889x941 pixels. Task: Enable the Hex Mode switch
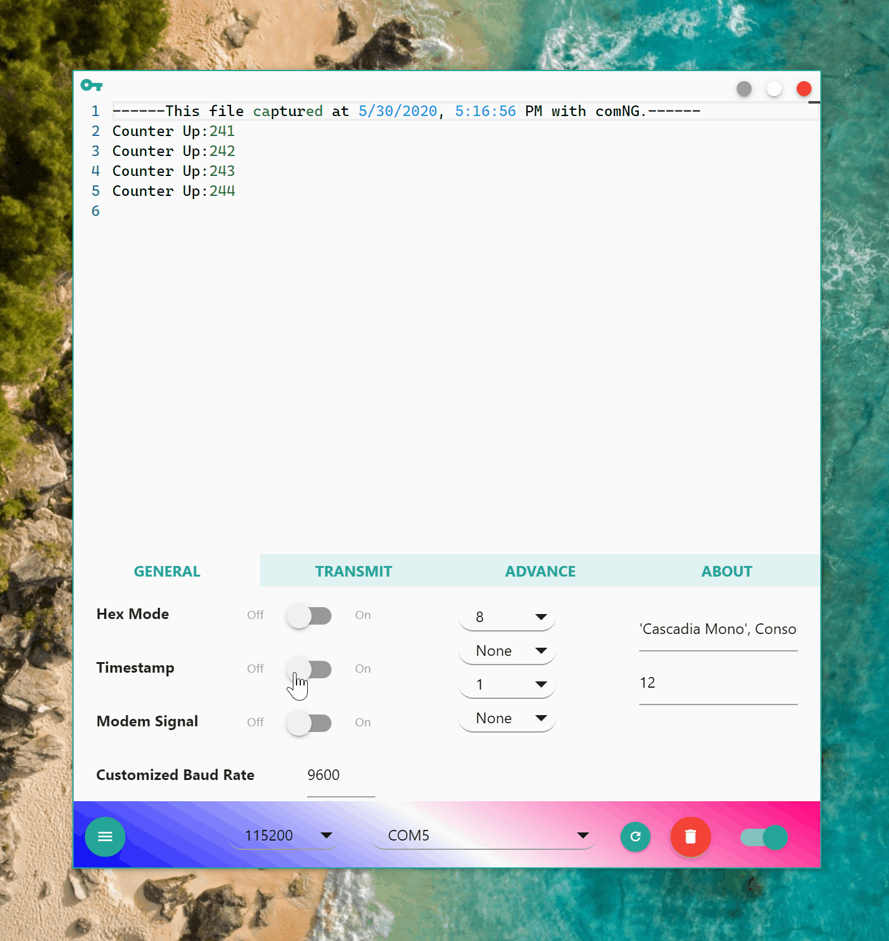(x=309, y=616)
